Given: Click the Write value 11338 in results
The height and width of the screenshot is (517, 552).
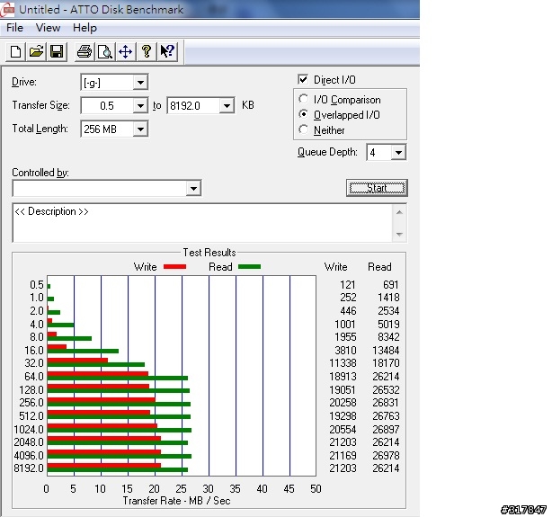Looking at the screenshot, I should point(343,363).
